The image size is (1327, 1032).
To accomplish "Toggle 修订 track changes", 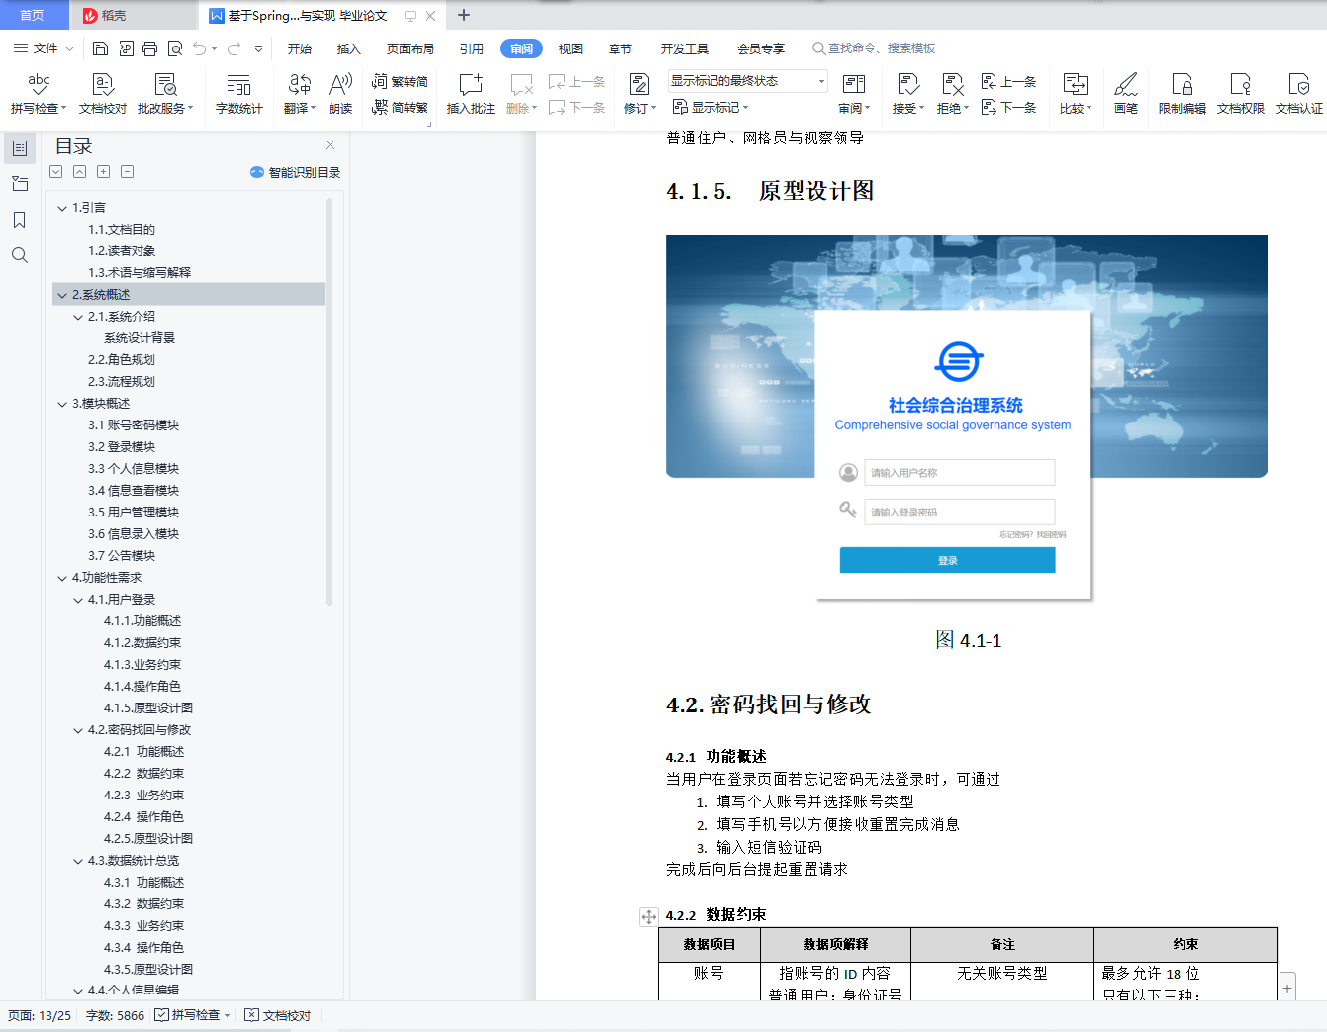I will pyautogui.click(x=640, y=94).
